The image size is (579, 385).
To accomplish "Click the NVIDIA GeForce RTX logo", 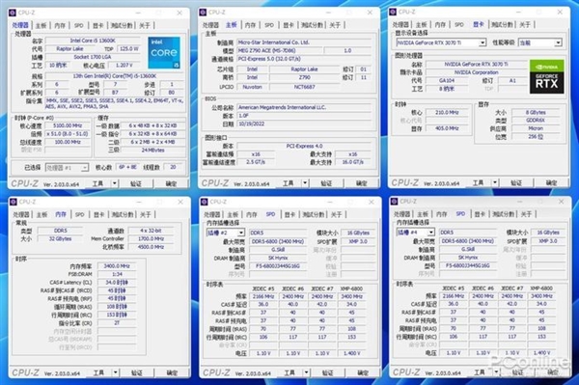I will (546, 76).
